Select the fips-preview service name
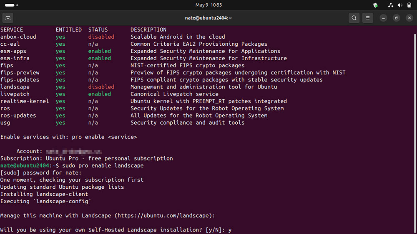 tap(20, 73)
